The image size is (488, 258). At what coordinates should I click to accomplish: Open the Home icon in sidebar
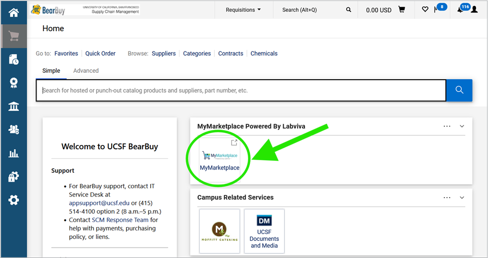[14, 12]
